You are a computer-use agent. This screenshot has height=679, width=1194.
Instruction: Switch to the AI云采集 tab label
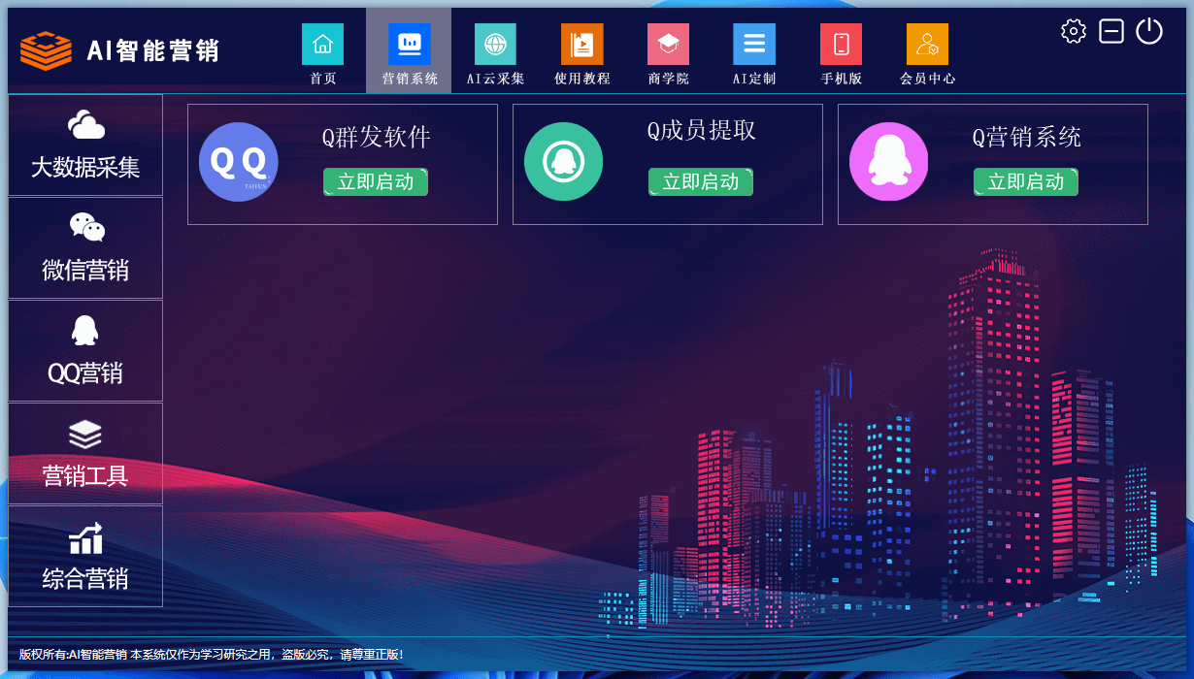[495, 79]
